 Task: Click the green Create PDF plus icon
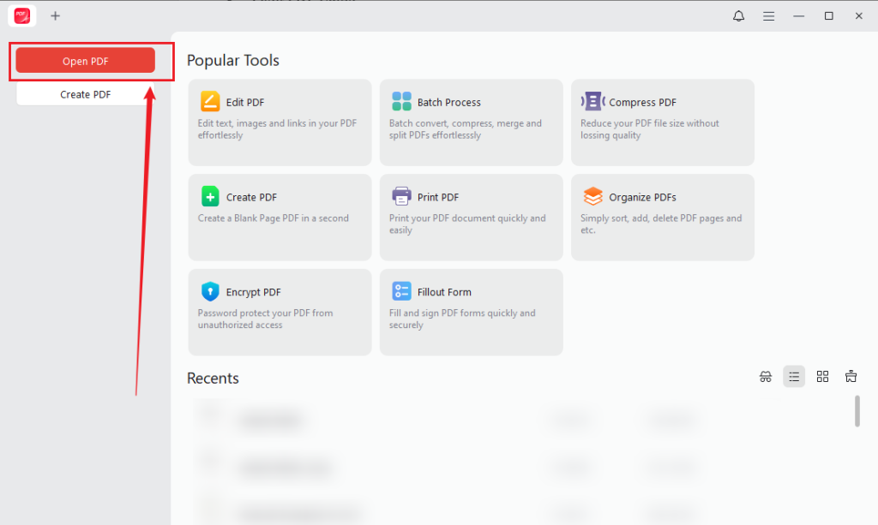pyautogui.click(x=210, y=197)
